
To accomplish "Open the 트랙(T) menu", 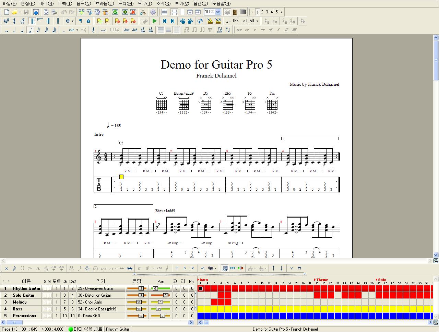I will coord(65,3).
